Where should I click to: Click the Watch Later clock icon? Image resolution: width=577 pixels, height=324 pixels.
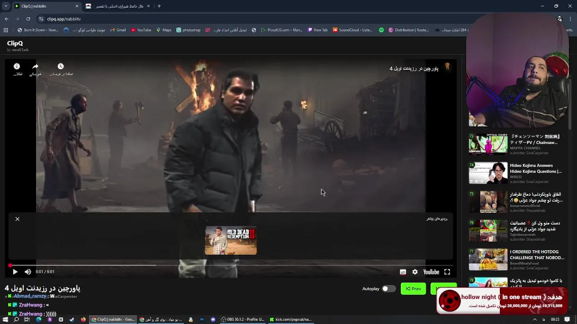click(61, 67)
